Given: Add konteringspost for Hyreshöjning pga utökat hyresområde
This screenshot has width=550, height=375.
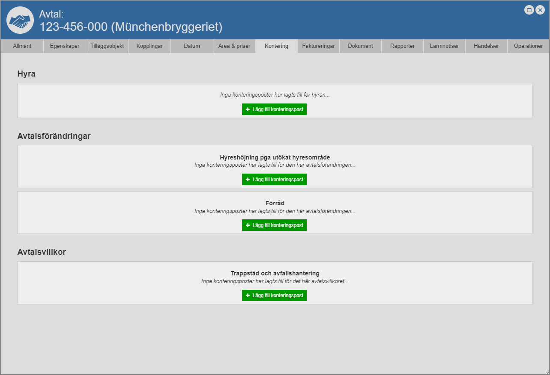Looking at the screenshot, I should click(274, 180).
